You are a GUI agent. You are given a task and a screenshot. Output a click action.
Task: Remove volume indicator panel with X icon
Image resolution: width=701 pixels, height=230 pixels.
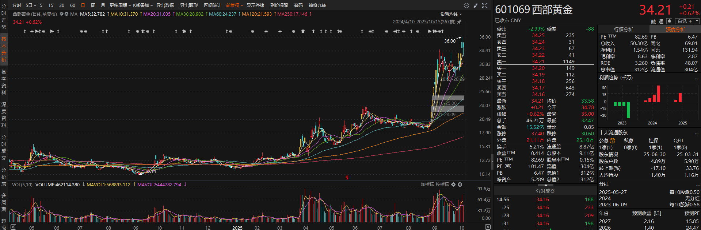(x=460, y=185)
